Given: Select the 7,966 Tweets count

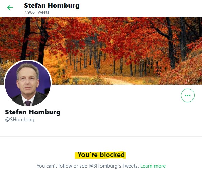Looking at the screenshot, I should pyautogui.click(x=37, y=12).
